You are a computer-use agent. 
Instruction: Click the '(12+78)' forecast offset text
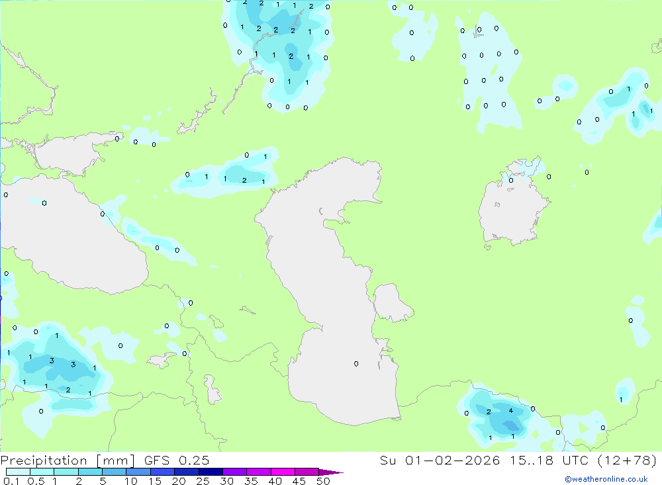tap(628, 461)
